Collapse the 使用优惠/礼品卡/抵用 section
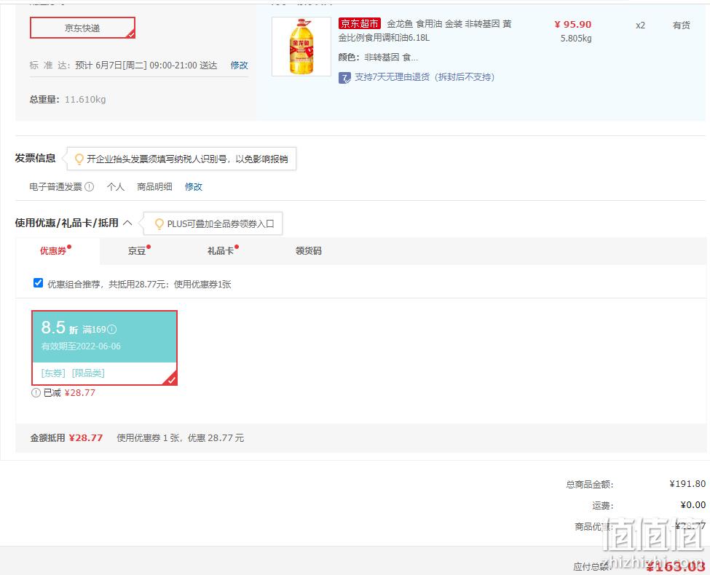This screenshot has width=710, height=575. (x=127, y=223)
